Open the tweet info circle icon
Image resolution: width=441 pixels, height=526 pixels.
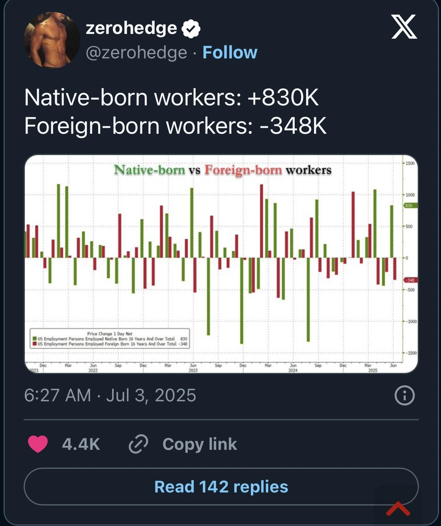click(x=405, y=395)
